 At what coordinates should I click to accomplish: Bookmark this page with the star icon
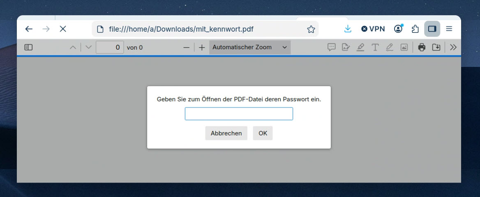311,29
